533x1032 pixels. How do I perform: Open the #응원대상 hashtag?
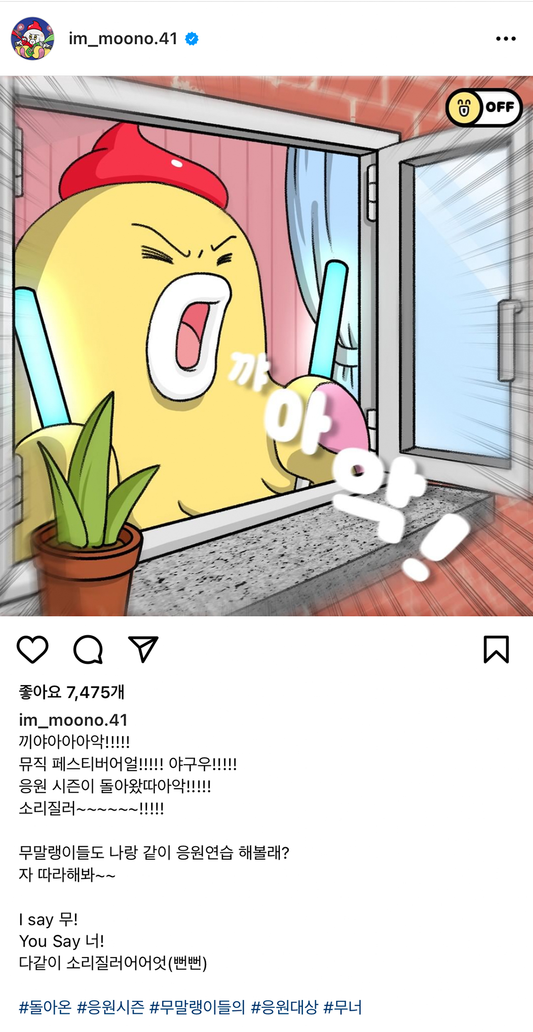pyautogui.click(x=285, y=1007)
